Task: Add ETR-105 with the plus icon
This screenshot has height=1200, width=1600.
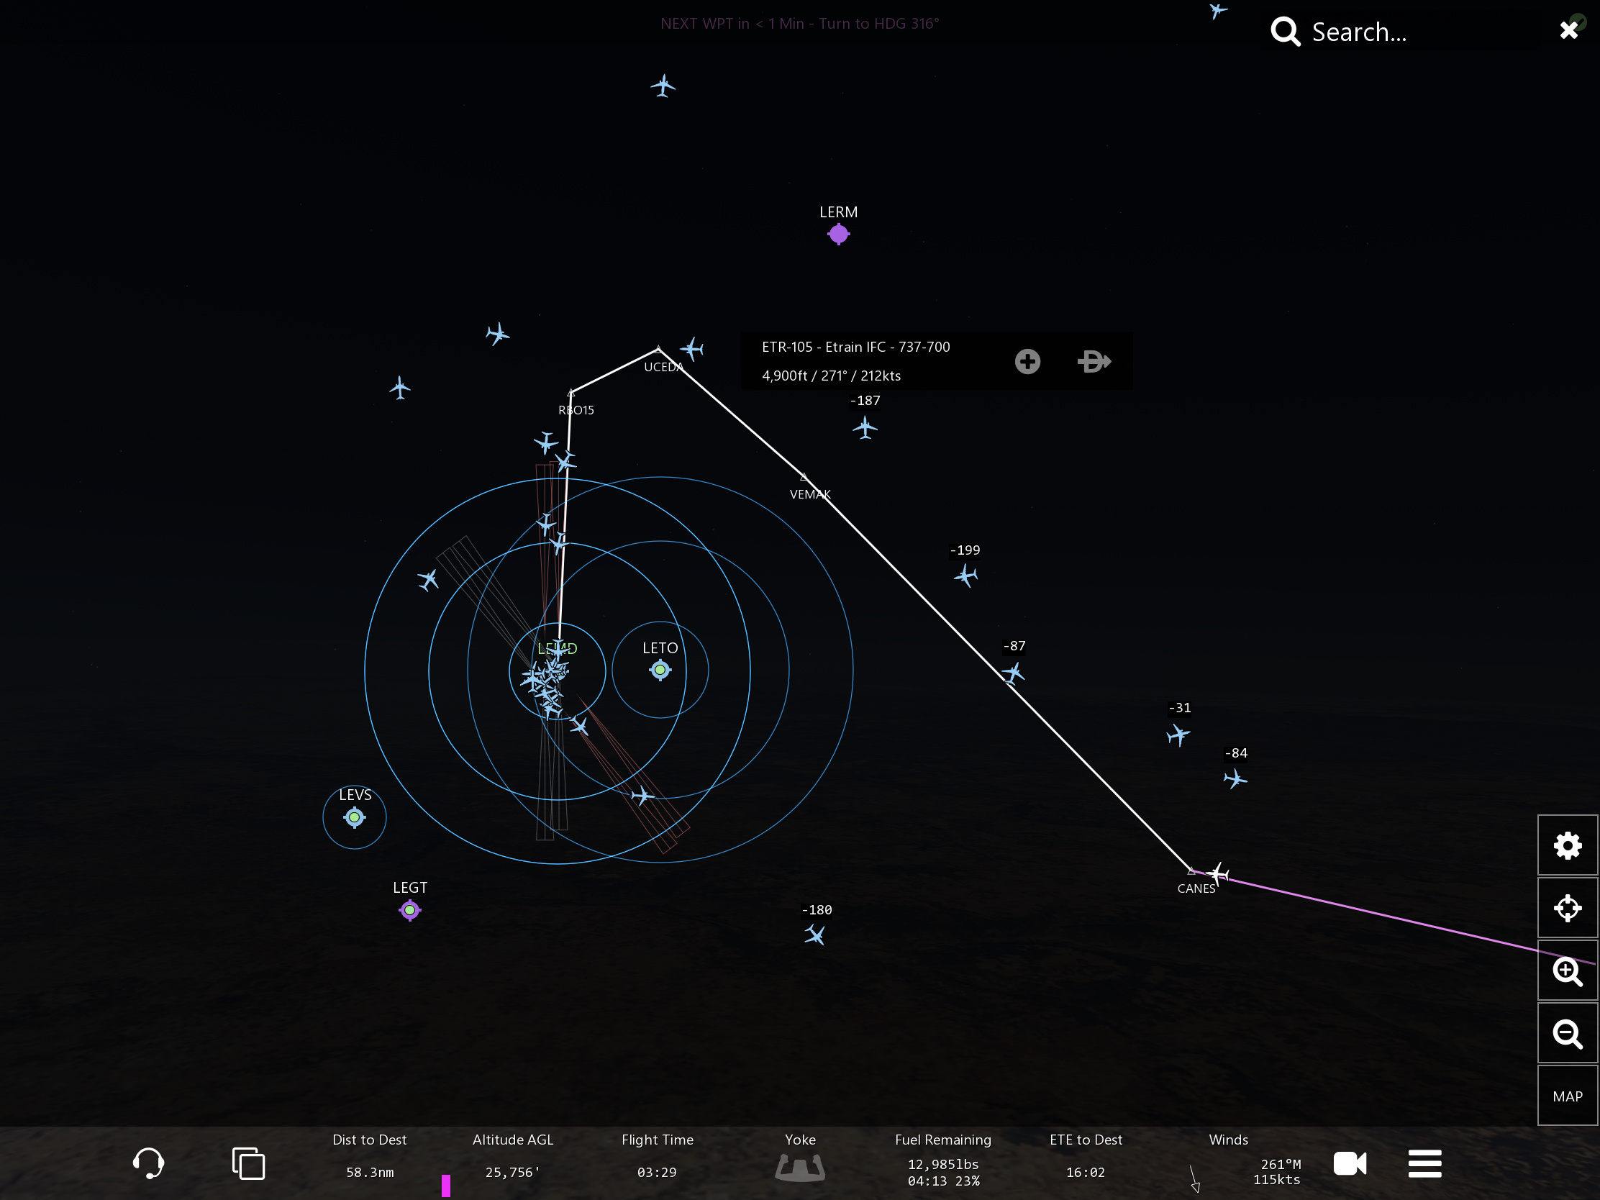Action: click(x=1027, y=361)
